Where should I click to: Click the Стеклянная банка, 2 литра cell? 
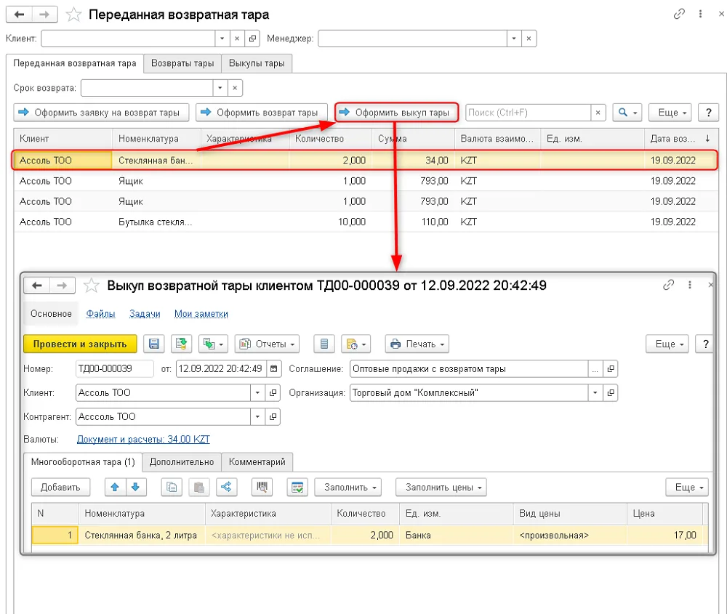point(141,536)
